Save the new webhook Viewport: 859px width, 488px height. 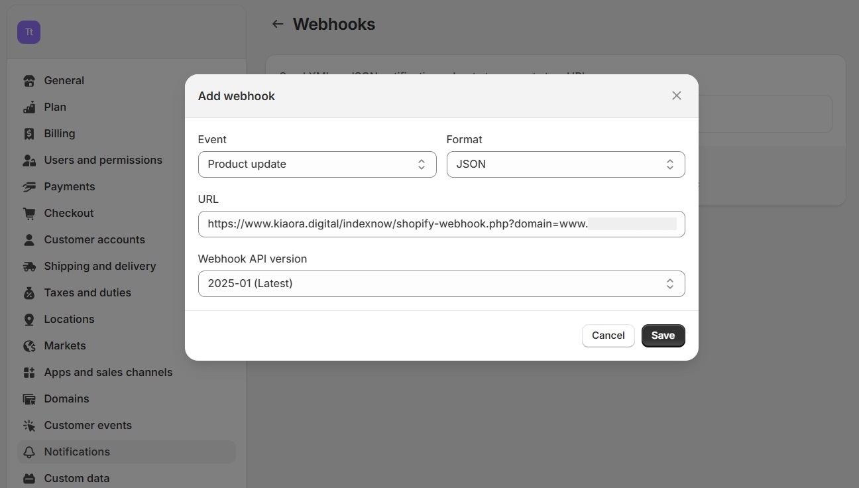pyautogui.click(x=663, y=335)
